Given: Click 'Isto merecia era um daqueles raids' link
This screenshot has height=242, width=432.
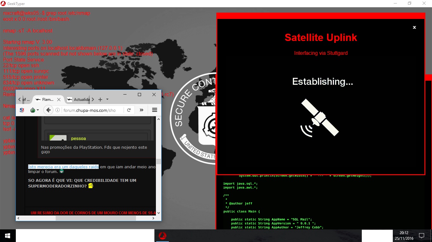Looking at the screenshot, I should point(63,167).
